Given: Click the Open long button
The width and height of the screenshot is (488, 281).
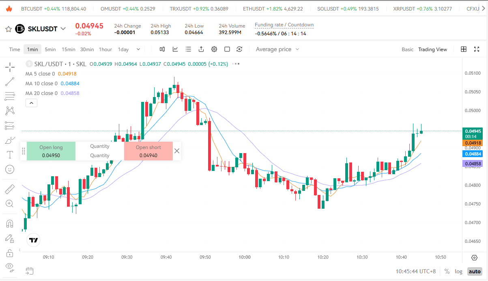Looking at the screenshot, I should pyautogui.click(x=51, y=151).
